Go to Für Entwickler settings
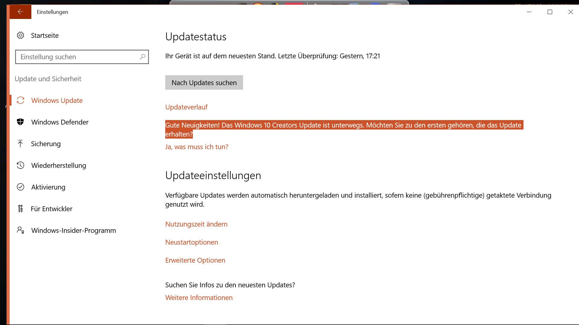 tap(52, 209)
